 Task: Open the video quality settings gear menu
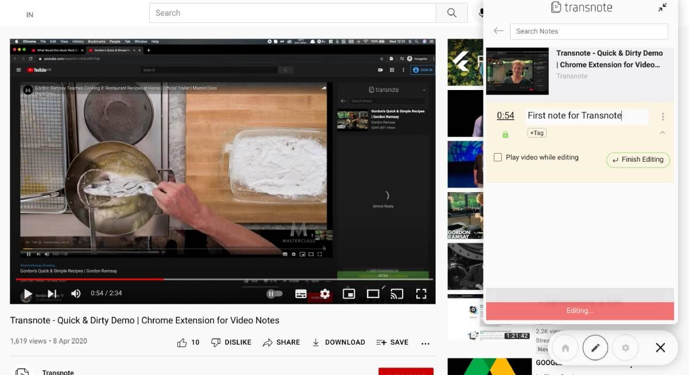tap(326, 294)
